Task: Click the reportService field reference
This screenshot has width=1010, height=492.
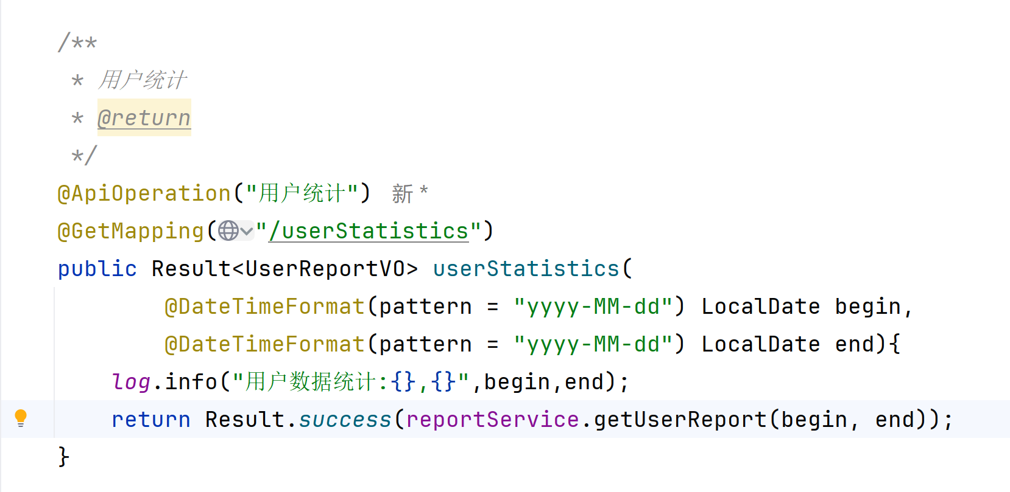Action: 493,420
